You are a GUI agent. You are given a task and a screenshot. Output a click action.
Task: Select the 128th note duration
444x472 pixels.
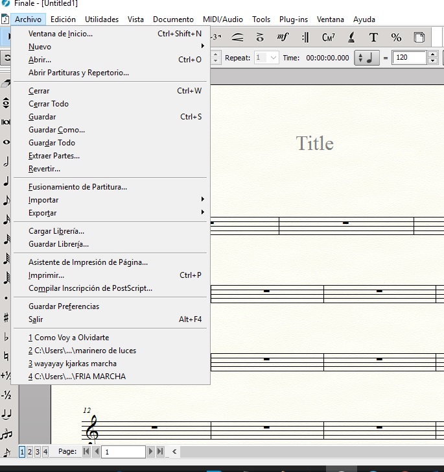[x=6, y=278]
